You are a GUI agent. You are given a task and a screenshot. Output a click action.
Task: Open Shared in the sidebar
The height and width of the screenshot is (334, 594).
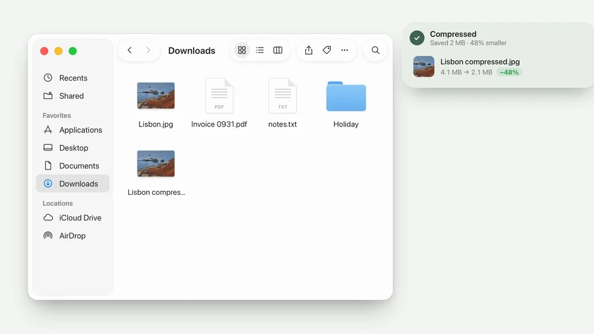click(72, 96)
